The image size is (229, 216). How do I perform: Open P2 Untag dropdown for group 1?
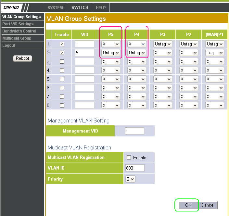pyautogui.click(x=188, y=44)
